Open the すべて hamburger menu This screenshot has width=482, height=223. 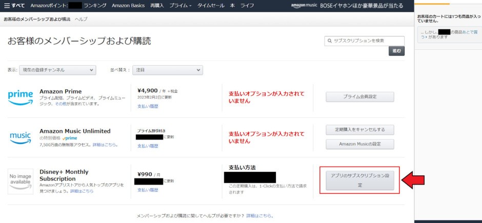click(x=14, y=6)
